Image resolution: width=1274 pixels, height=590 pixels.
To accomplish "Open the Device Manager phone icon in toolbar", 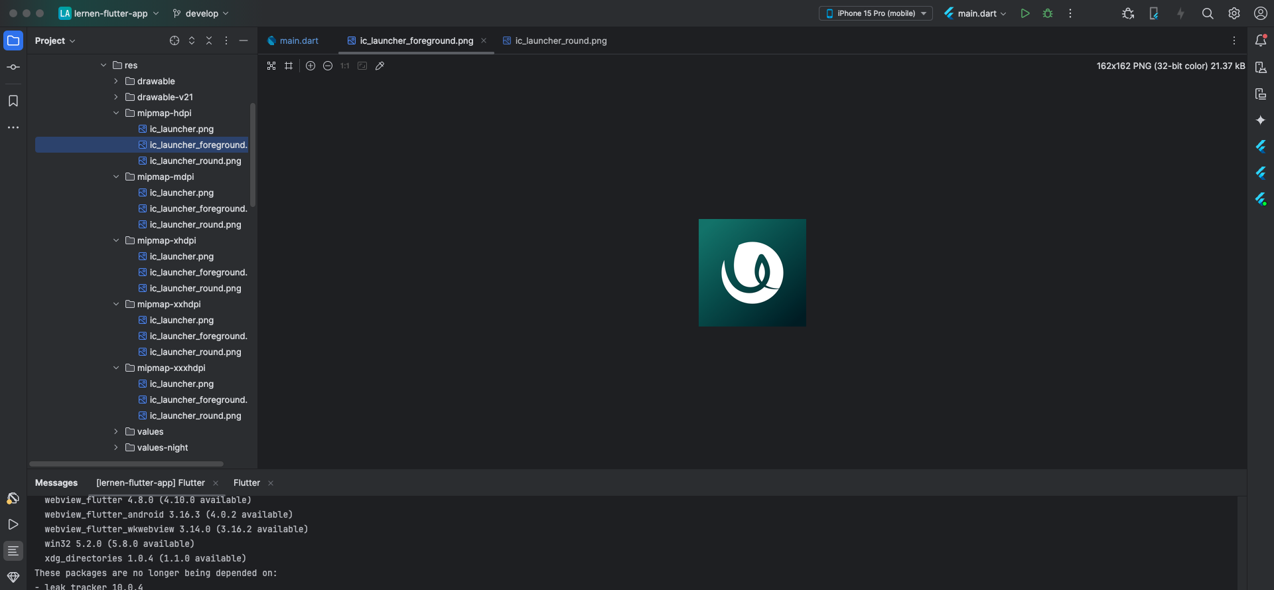I will click(x=1154, y=13).
